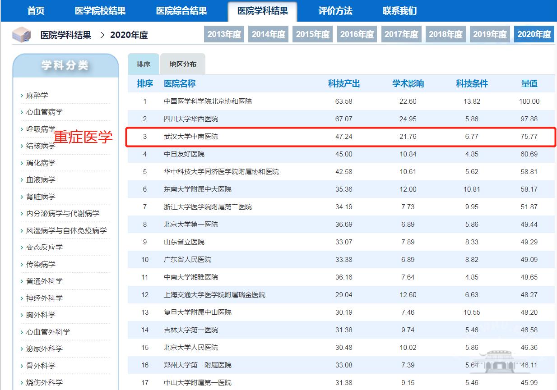Image resolution: width=557 pixels, height=390 pixels.
Task: Click the hospital building icon beside breadcrumb
Action: [x=21, y=35]
